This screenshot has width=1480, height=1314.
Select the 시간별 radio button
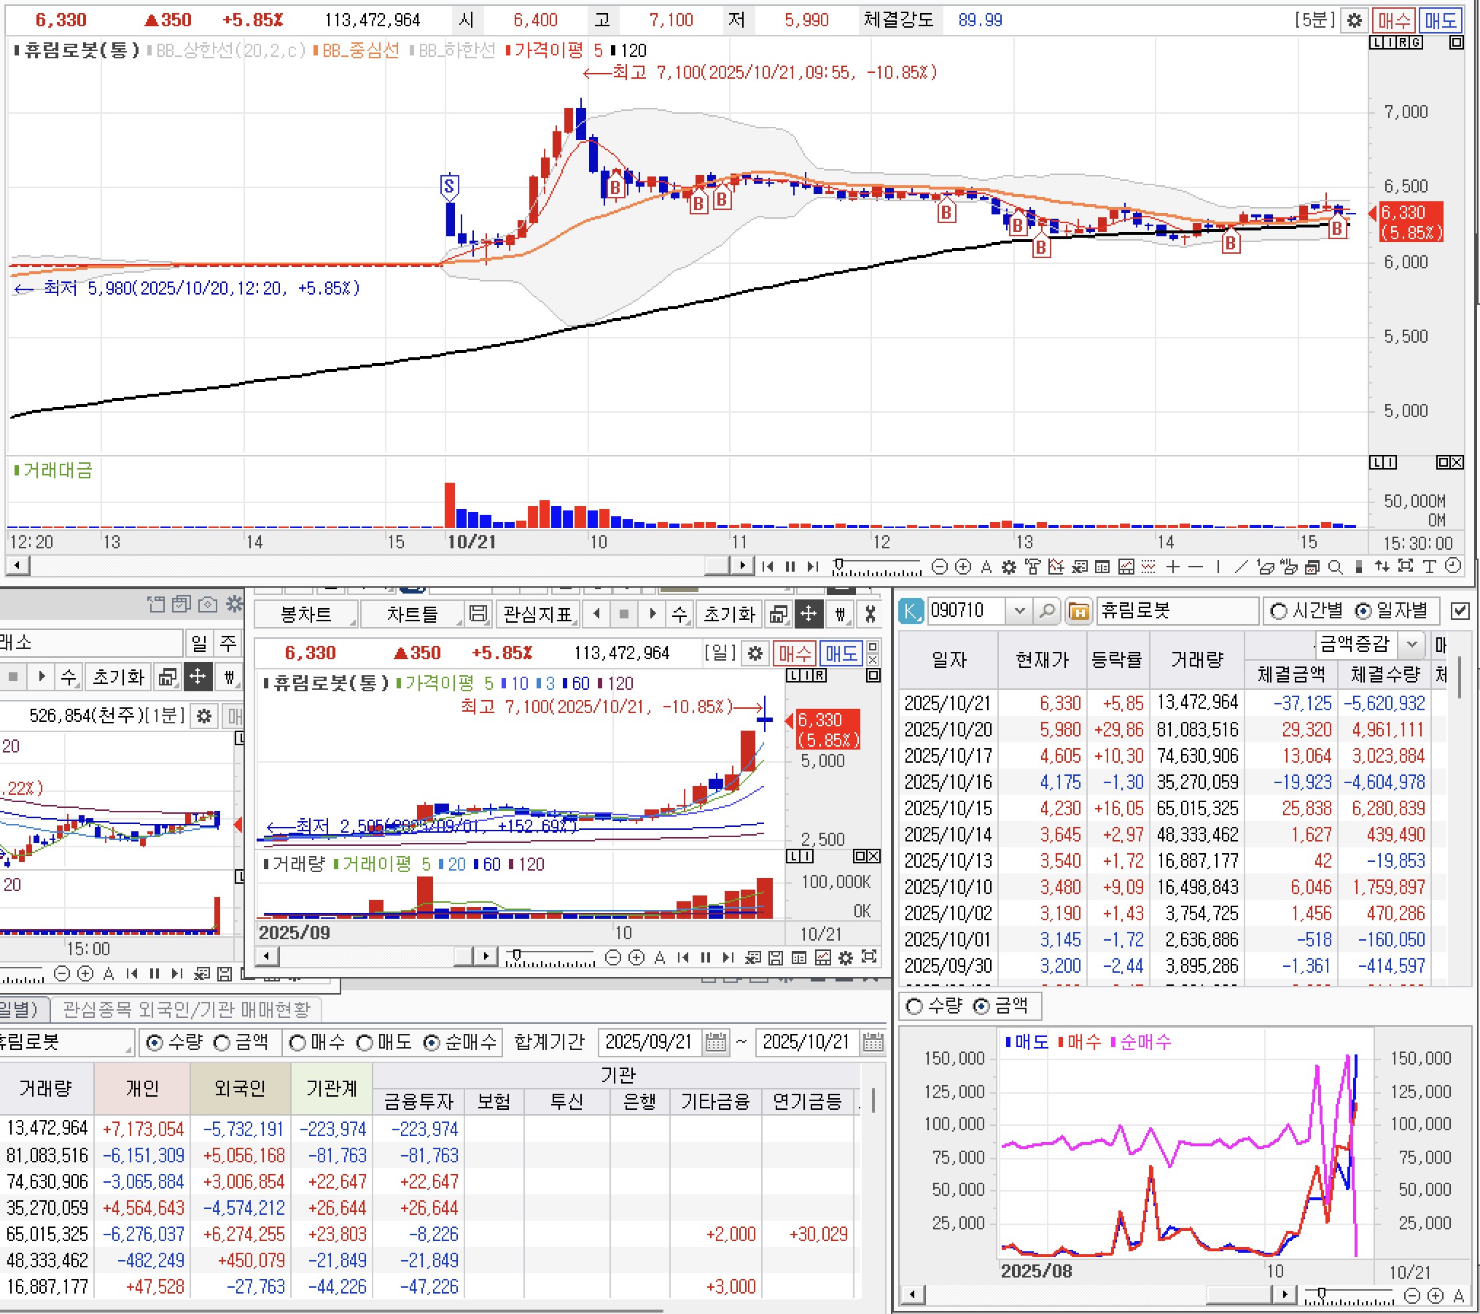pos(1279,611)
